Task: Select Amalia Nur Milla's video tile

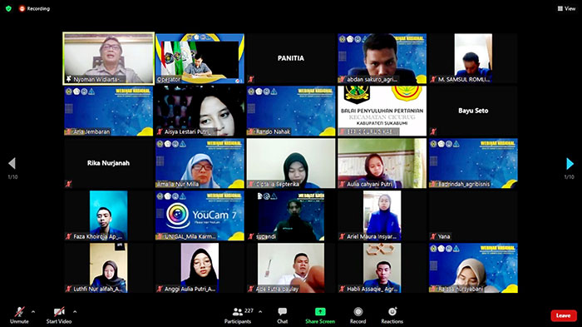Action: 200,163
